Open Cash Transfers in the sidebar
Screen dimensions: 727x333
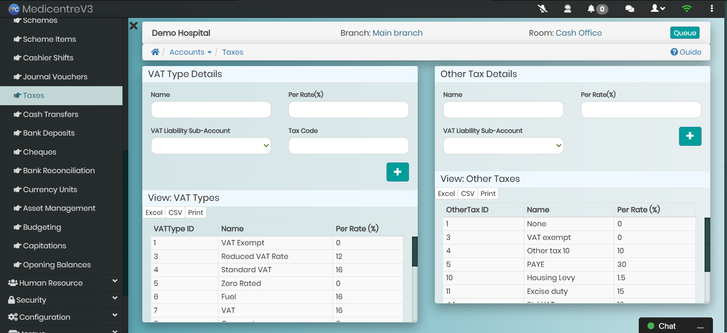51,114
